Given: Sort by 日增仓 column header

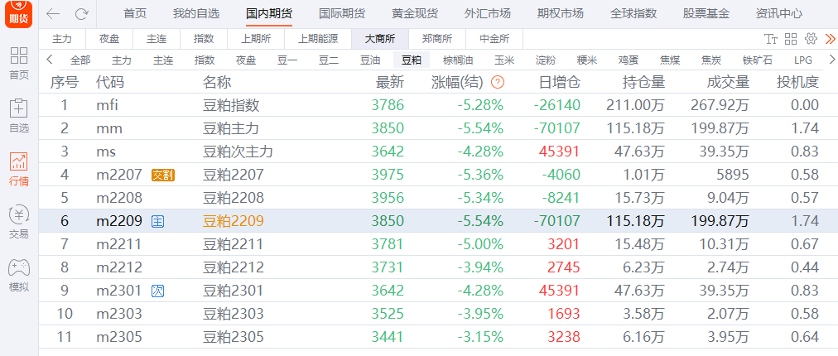Looking at the screenshot, I should pyautogui.click(x=559, y=82).
